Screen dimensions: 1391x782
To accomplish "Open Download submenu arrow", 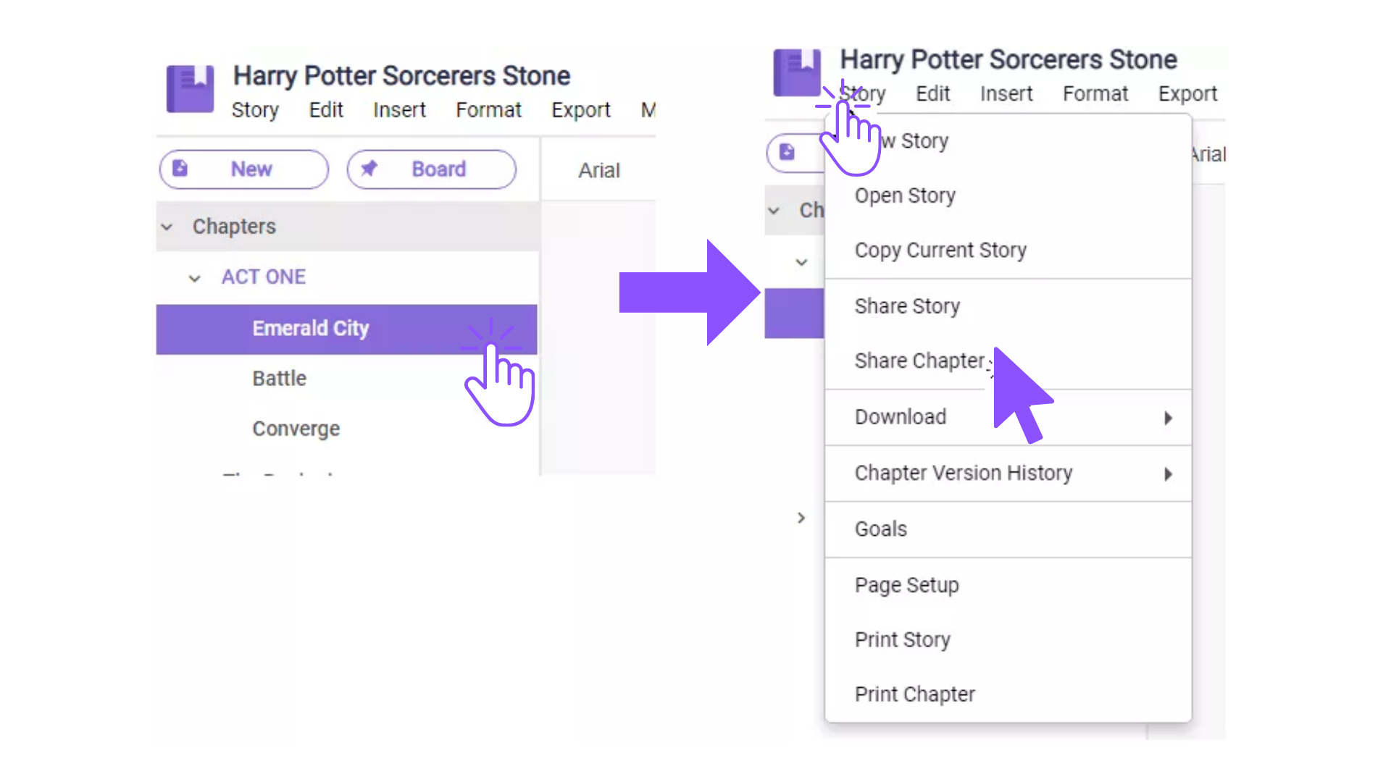I will coord(1168,418).
